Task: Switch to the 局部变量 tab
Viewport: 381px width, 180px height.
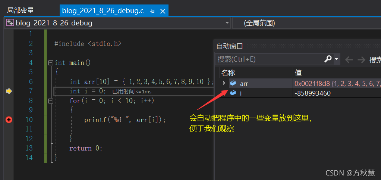Action: pos(21,10)
